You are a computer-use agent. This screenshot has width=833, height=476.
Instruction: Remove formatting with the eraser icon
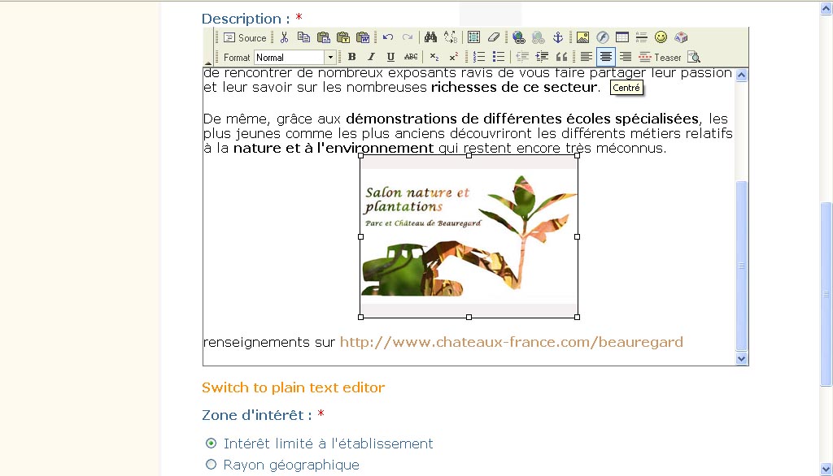click(494, 37)
